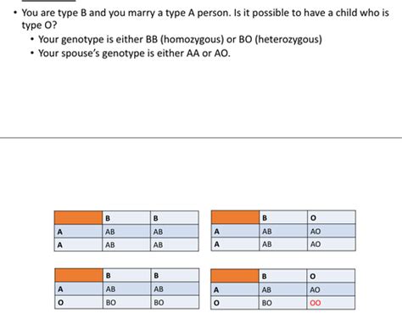Click the orange corner cell of the top-left table

click(x=78, y=218)
